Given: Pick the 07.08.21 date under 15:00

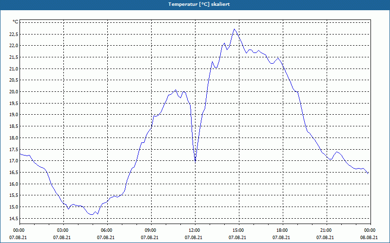Looking at the screenshot, I should [237, 238].
